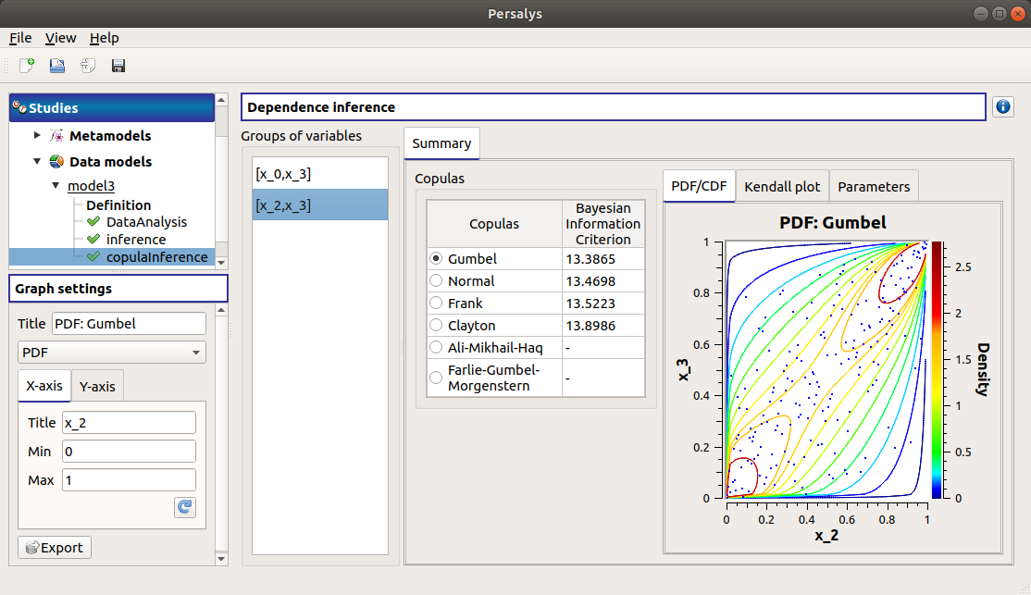
Task: Reset axis bounds with the refresh icon
Action: click(184, 507)
